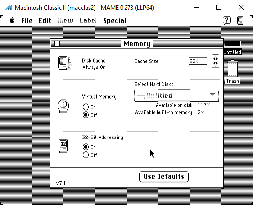Decrease Cache Size with down arrow

(x=216, y=64)
